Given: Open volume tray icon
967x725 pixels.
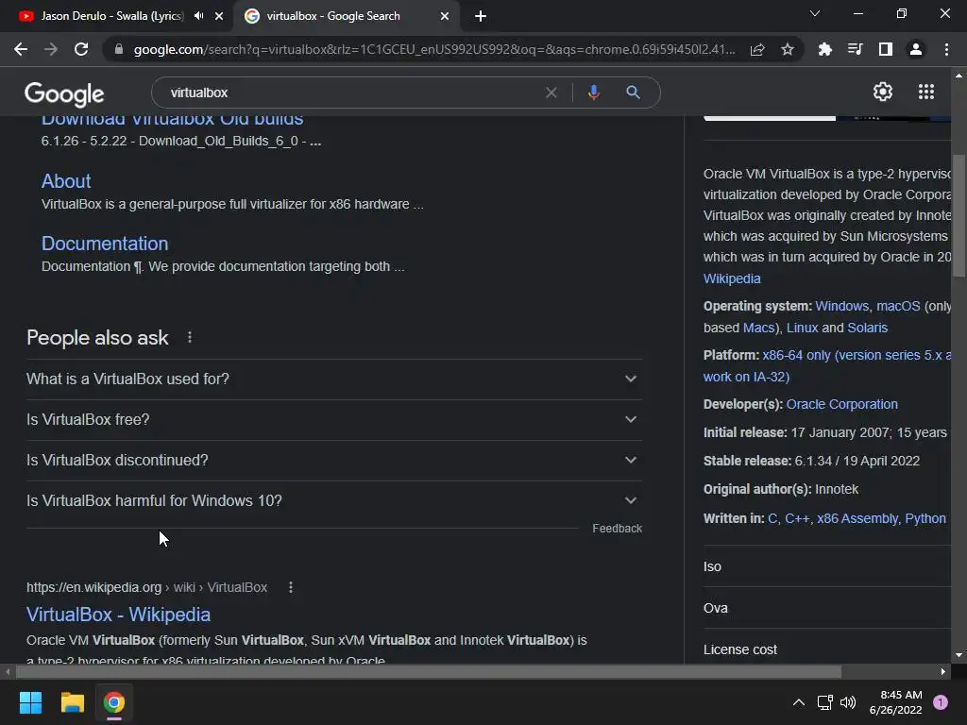Looking at the screenshot, I should coord(848,702).
